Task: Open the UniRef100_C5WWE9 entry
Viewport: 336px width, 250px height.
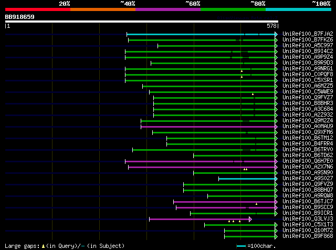Action: point(308,92)
